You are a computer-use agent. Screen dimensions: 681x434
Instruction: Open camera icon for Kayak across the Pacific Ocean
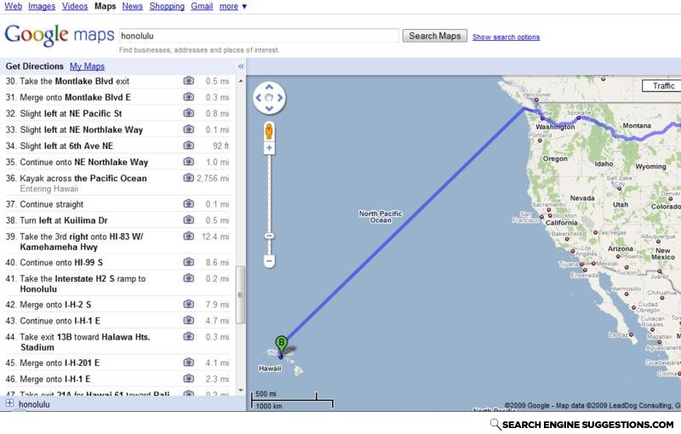(x=188, y=178)
